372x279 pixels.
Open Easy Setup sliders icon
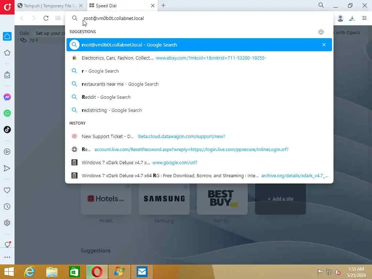click(x=364, y=18)
